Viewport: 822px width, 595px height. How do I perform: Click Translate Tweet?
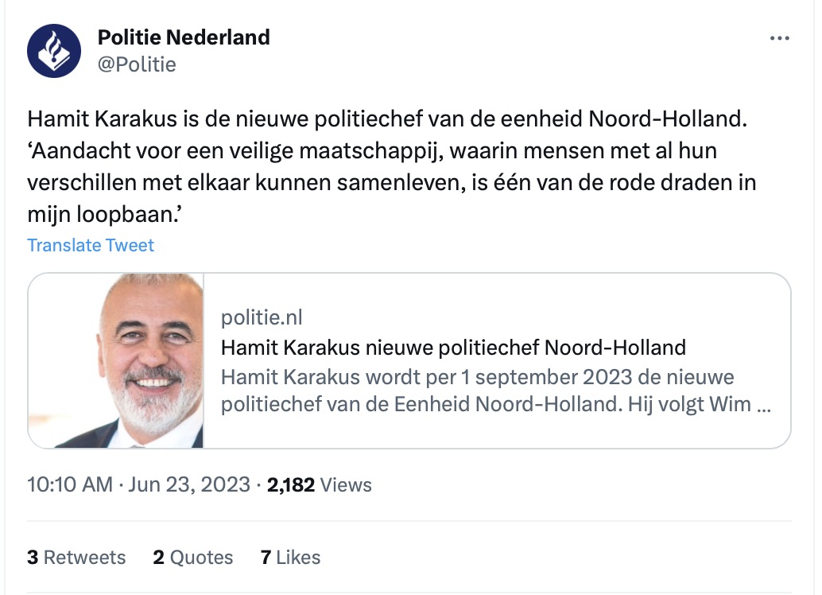click(x=91, y=245)
